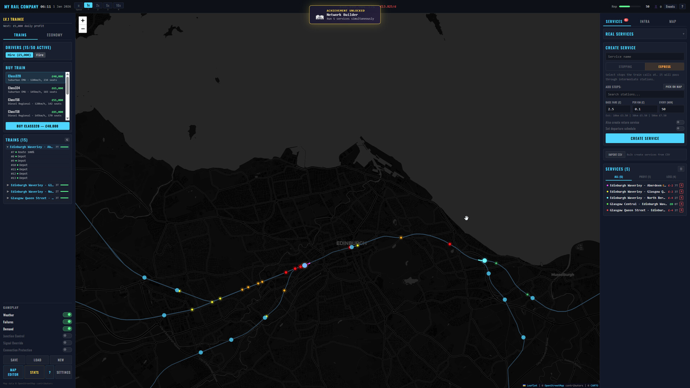Open the services list menu icon
This screenshot has width=690, height=388.
pyautogui.click(x=681, y=169)
